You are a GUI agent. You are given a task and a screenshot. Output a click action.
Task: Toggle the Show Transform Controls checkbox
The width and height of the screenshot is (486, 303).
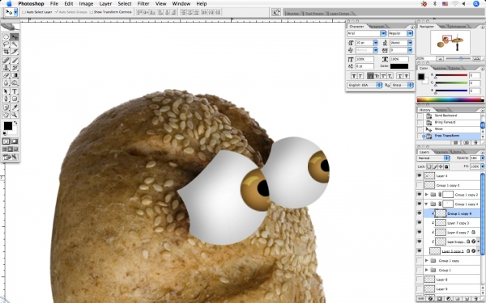coord(91,12)
